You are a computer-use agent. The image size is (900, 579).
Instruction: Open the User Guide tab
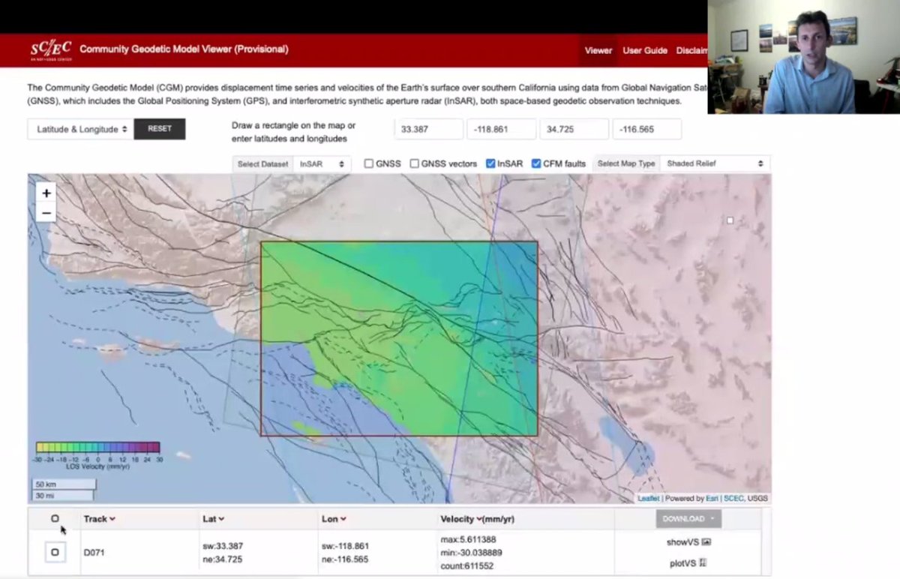click(645, 50)
